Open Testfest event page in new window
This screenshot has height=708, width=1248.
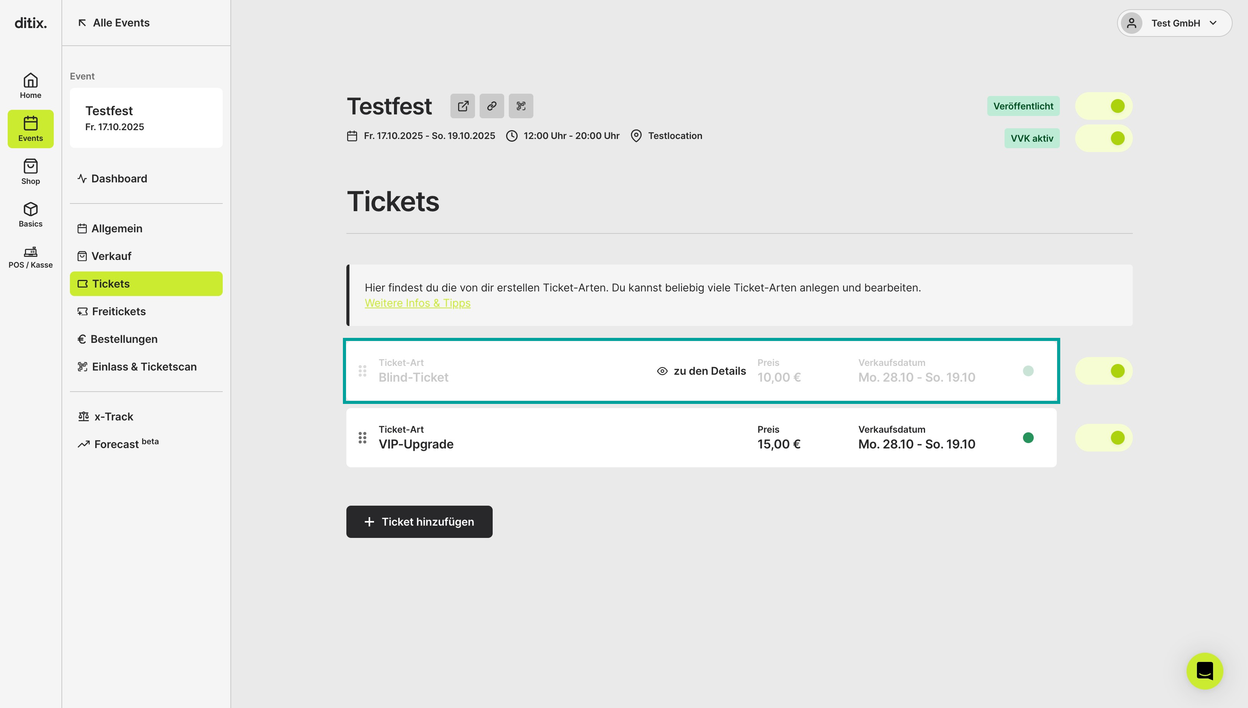462,106
